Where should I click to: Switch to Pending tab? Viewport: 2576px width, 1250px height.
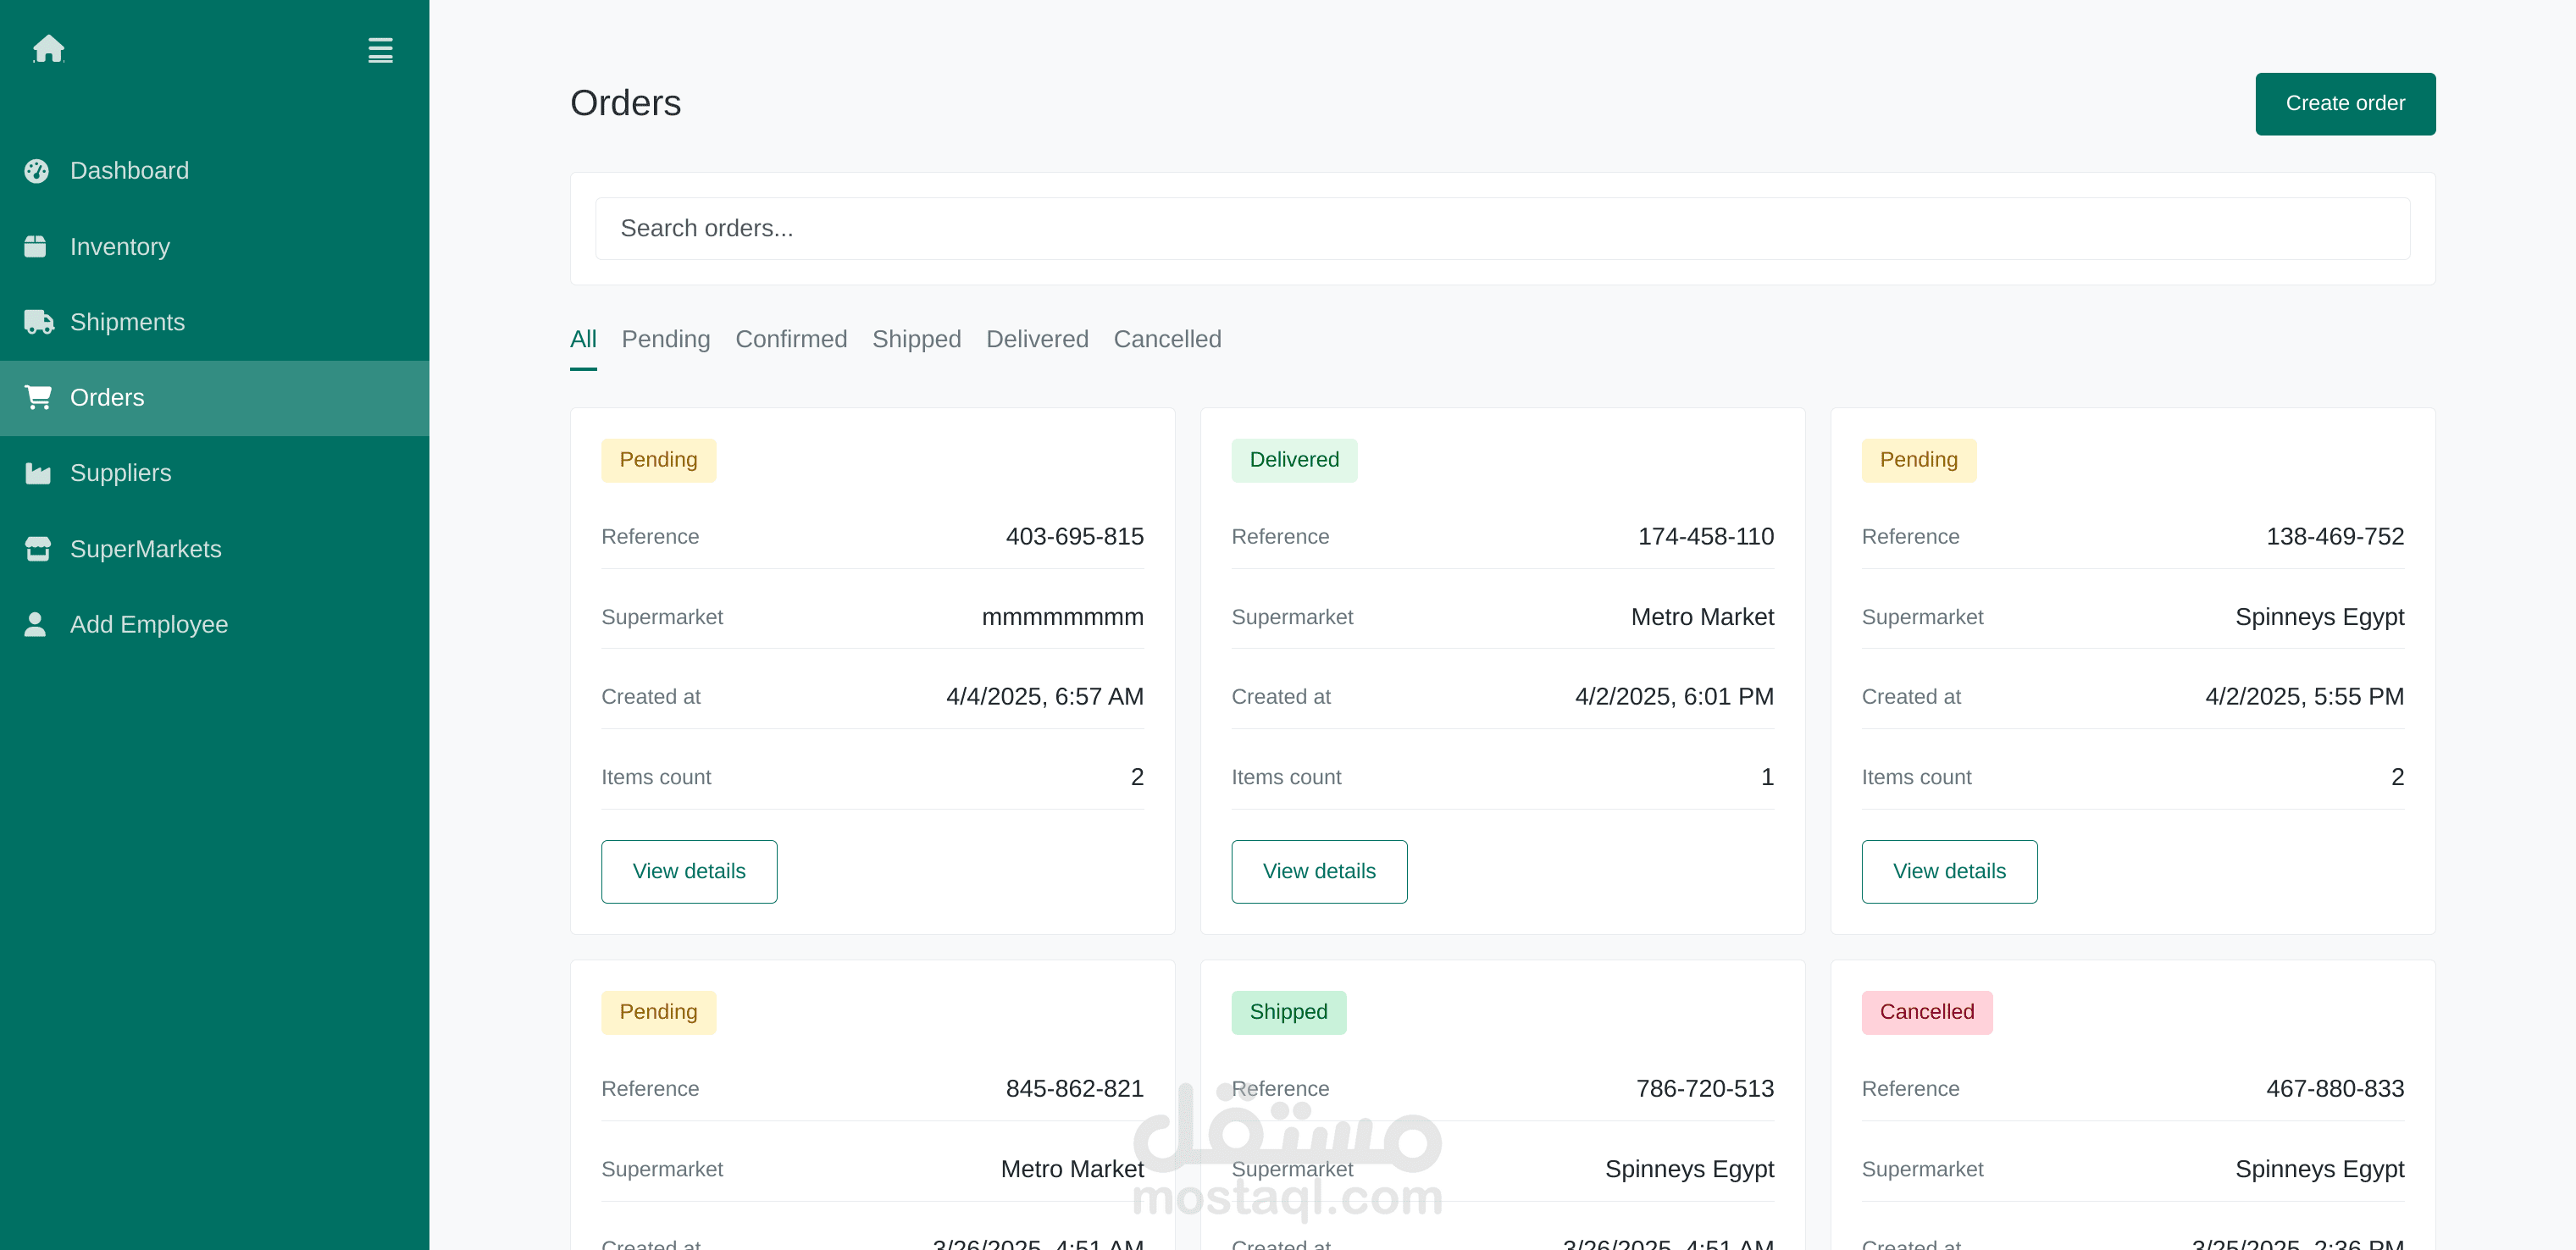666,339
